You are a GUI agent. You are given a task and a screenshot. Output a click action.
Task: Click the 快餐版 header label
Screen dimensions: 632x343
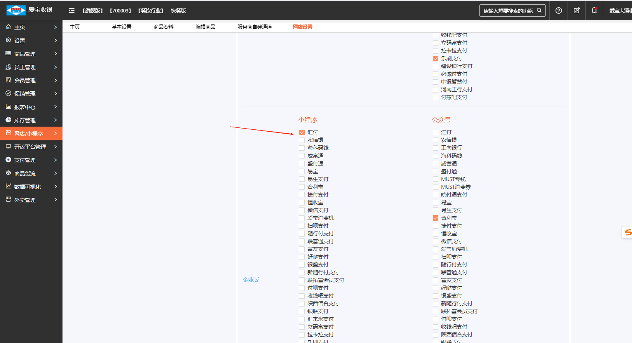tap(178, 10)
